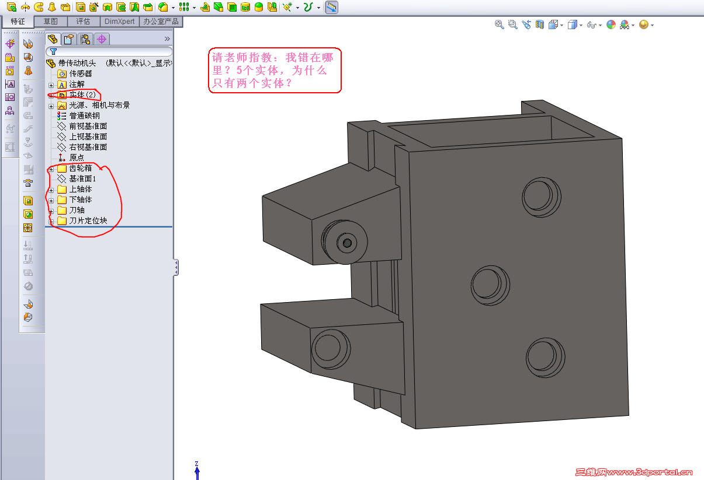The height and width of the screenshot is (480, 704).
Task: Select the Rib tool
Action: [x=205, y=7]
